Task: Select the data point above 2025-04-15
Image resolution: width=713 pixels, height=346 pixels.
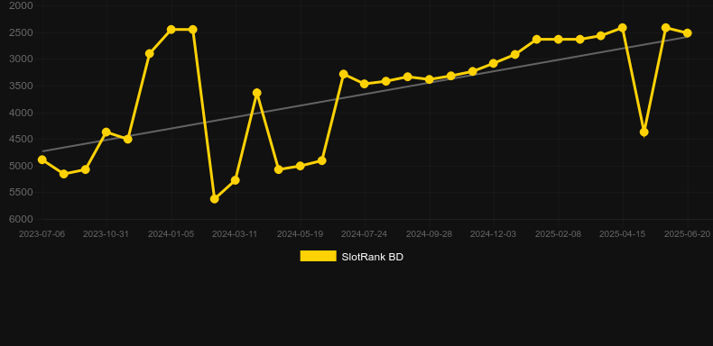Action: 623,28
